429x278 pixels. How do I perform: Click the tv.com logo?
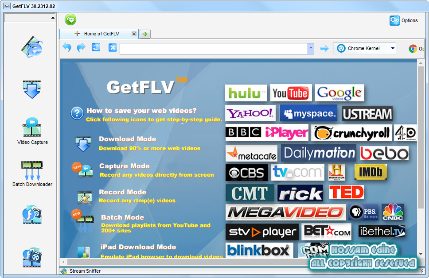click(297, 172)
